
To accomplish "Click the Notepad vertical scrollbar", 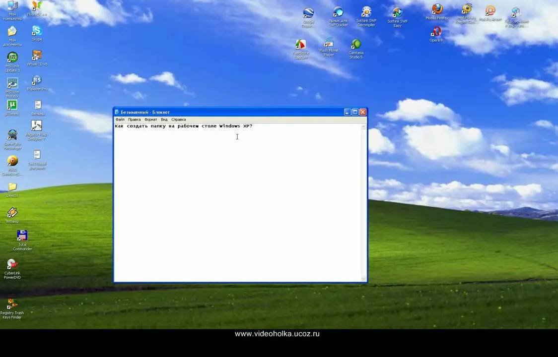I will 364,202.
